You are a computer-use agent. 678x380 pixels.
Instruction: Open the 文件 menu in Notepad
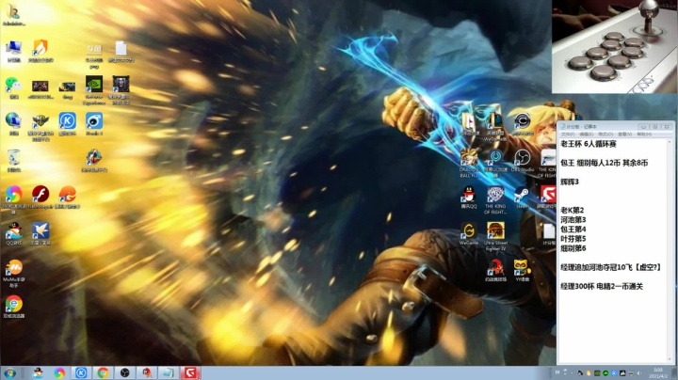tap(567, 135)
